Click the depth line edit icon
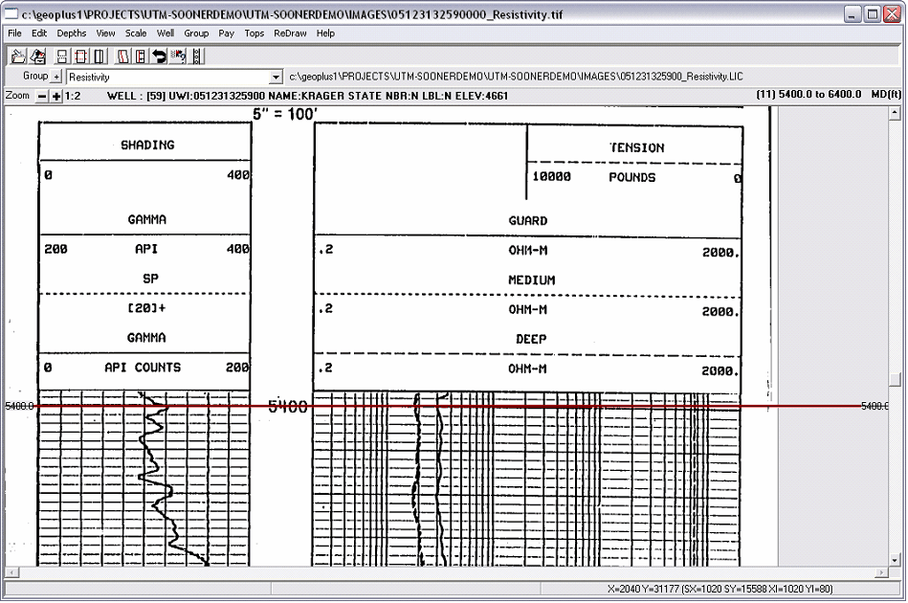This screenshot has height=603, width=908. [x=140, y=56]
